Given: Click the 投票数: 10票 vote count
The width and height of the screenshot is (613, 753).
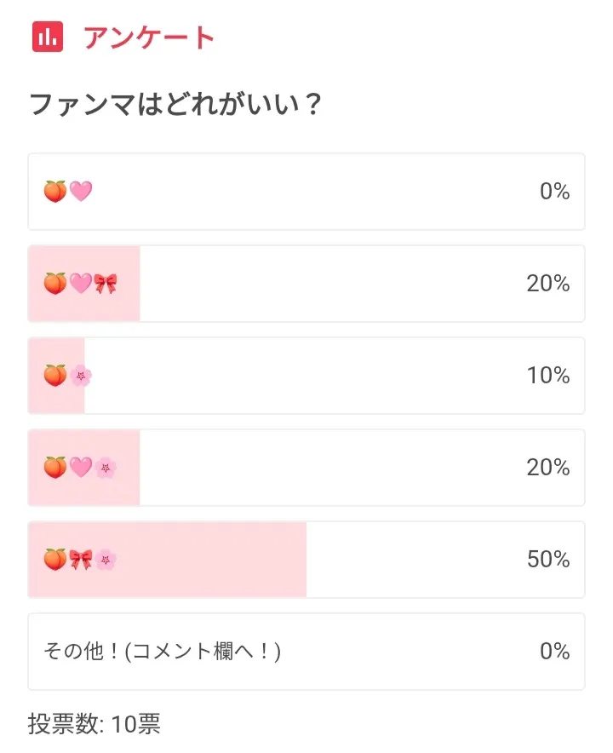Looking at the screenshot, I should [95, 724].
